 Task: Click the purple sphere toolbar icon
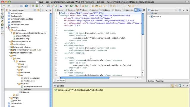(61, 6)
